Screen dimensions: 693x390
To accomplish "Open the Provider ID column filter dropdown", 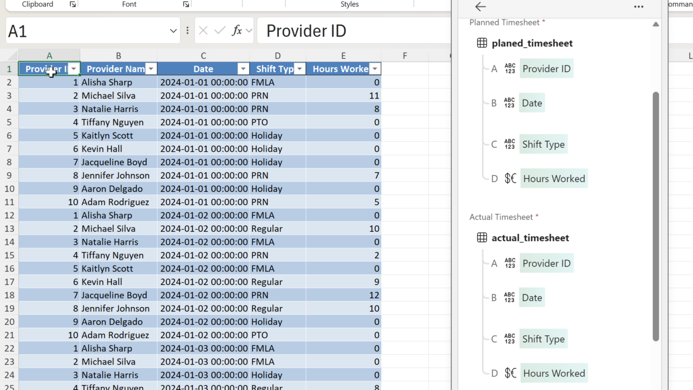I will click(x=74, y=69).
